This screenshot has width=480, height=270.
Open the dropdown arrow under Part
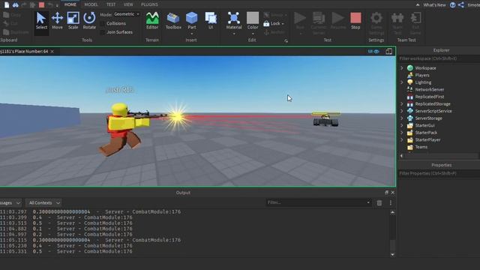pos(192,33)
